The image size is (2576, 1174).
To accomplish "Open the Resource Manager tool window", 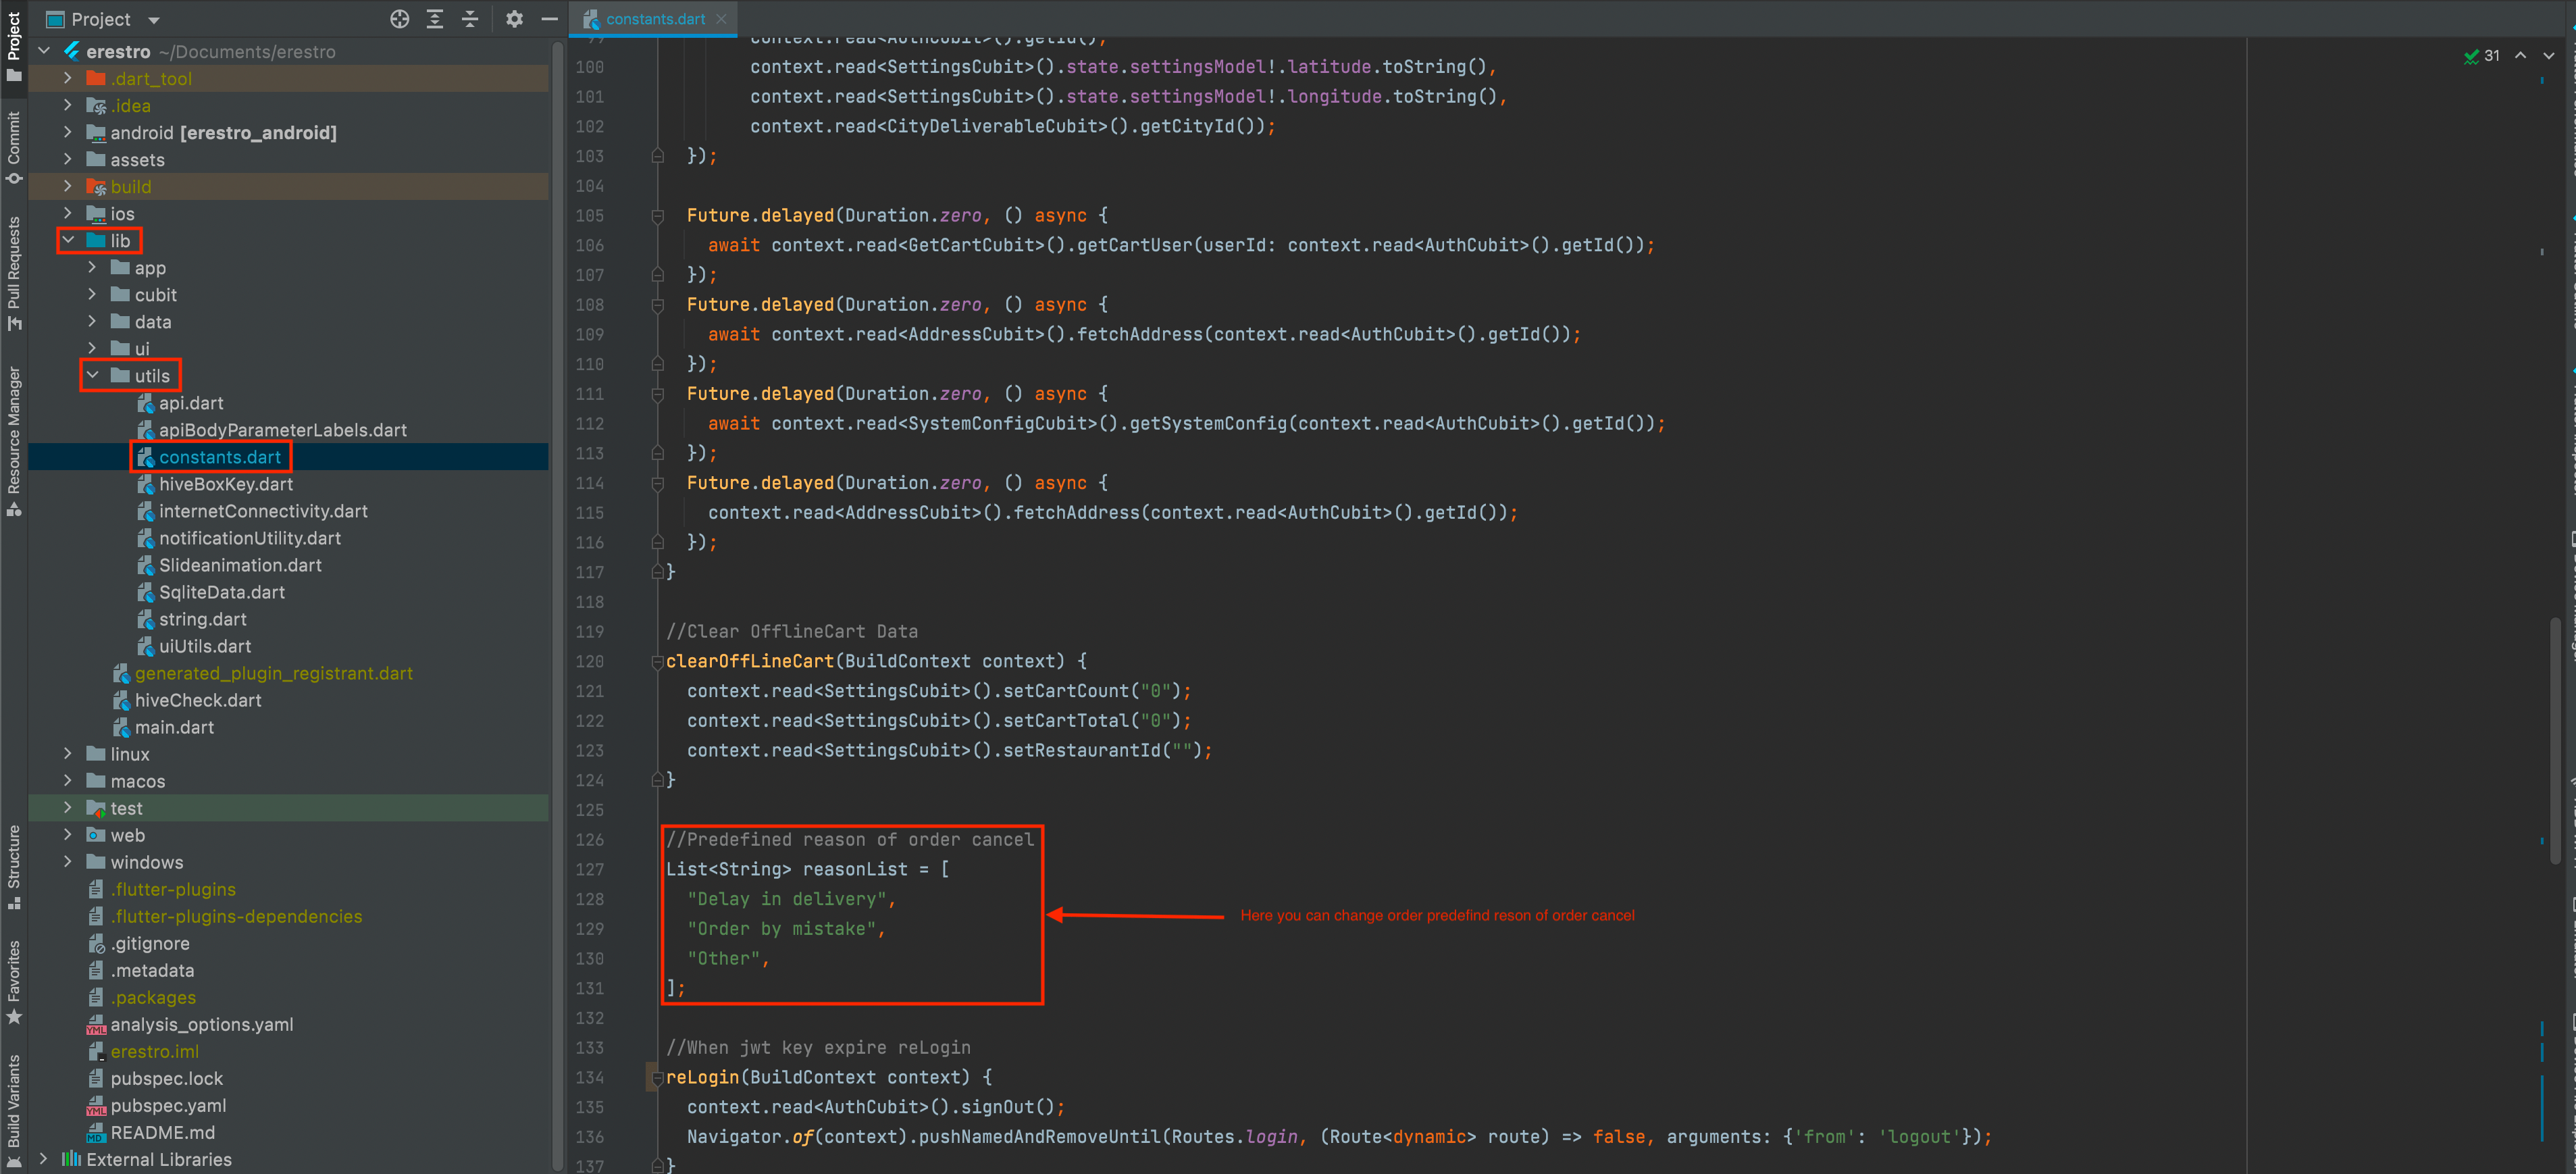I will [x=13, y=441].
